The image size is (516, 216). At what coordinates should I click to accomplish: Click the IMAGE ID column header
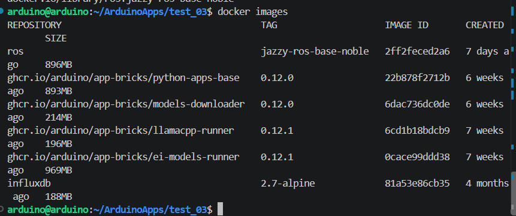[x=407, y=25]
